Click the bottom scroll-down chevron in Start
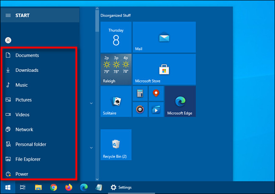275x194 pixels. coord(97,179)
